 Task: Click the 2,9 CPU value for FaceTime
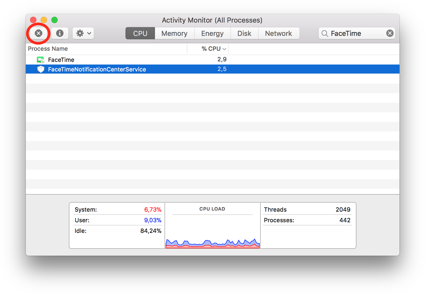(222, 59)
